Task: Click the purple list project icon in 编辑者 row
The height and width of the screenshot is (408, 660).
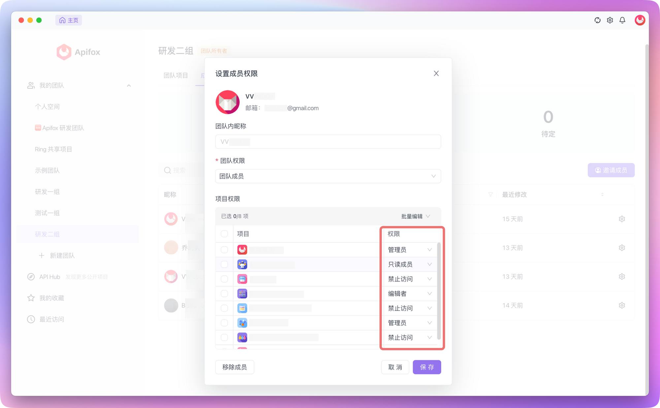Action: click(x=242, y=293)
